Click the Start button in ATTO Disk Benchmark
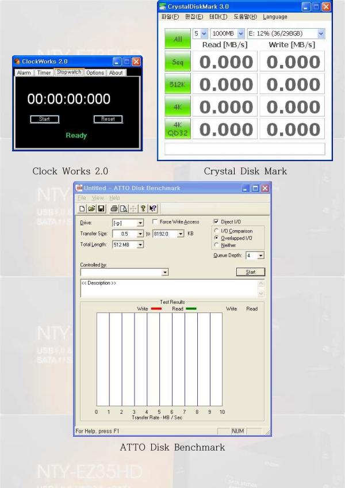 pos(251,272)
